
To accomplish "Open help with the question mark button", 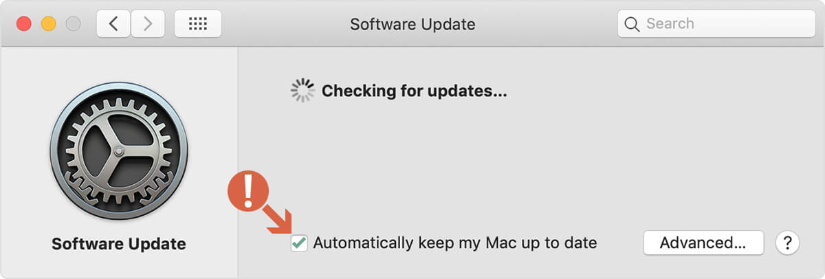I will tap(787, 243).
